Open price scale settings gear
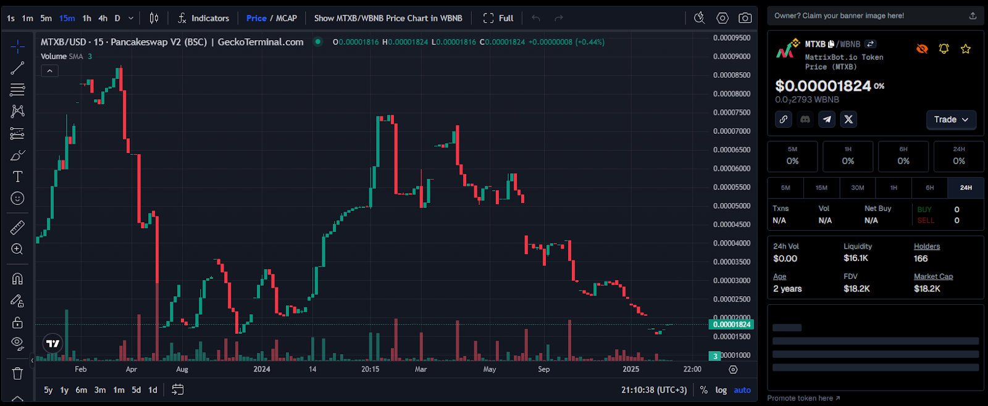The image size is (988, 406). 733,370
